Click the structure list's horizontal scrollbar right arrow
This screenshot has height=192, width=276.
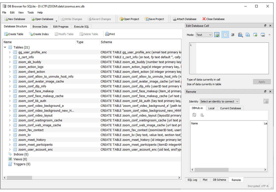click(179, 178)
